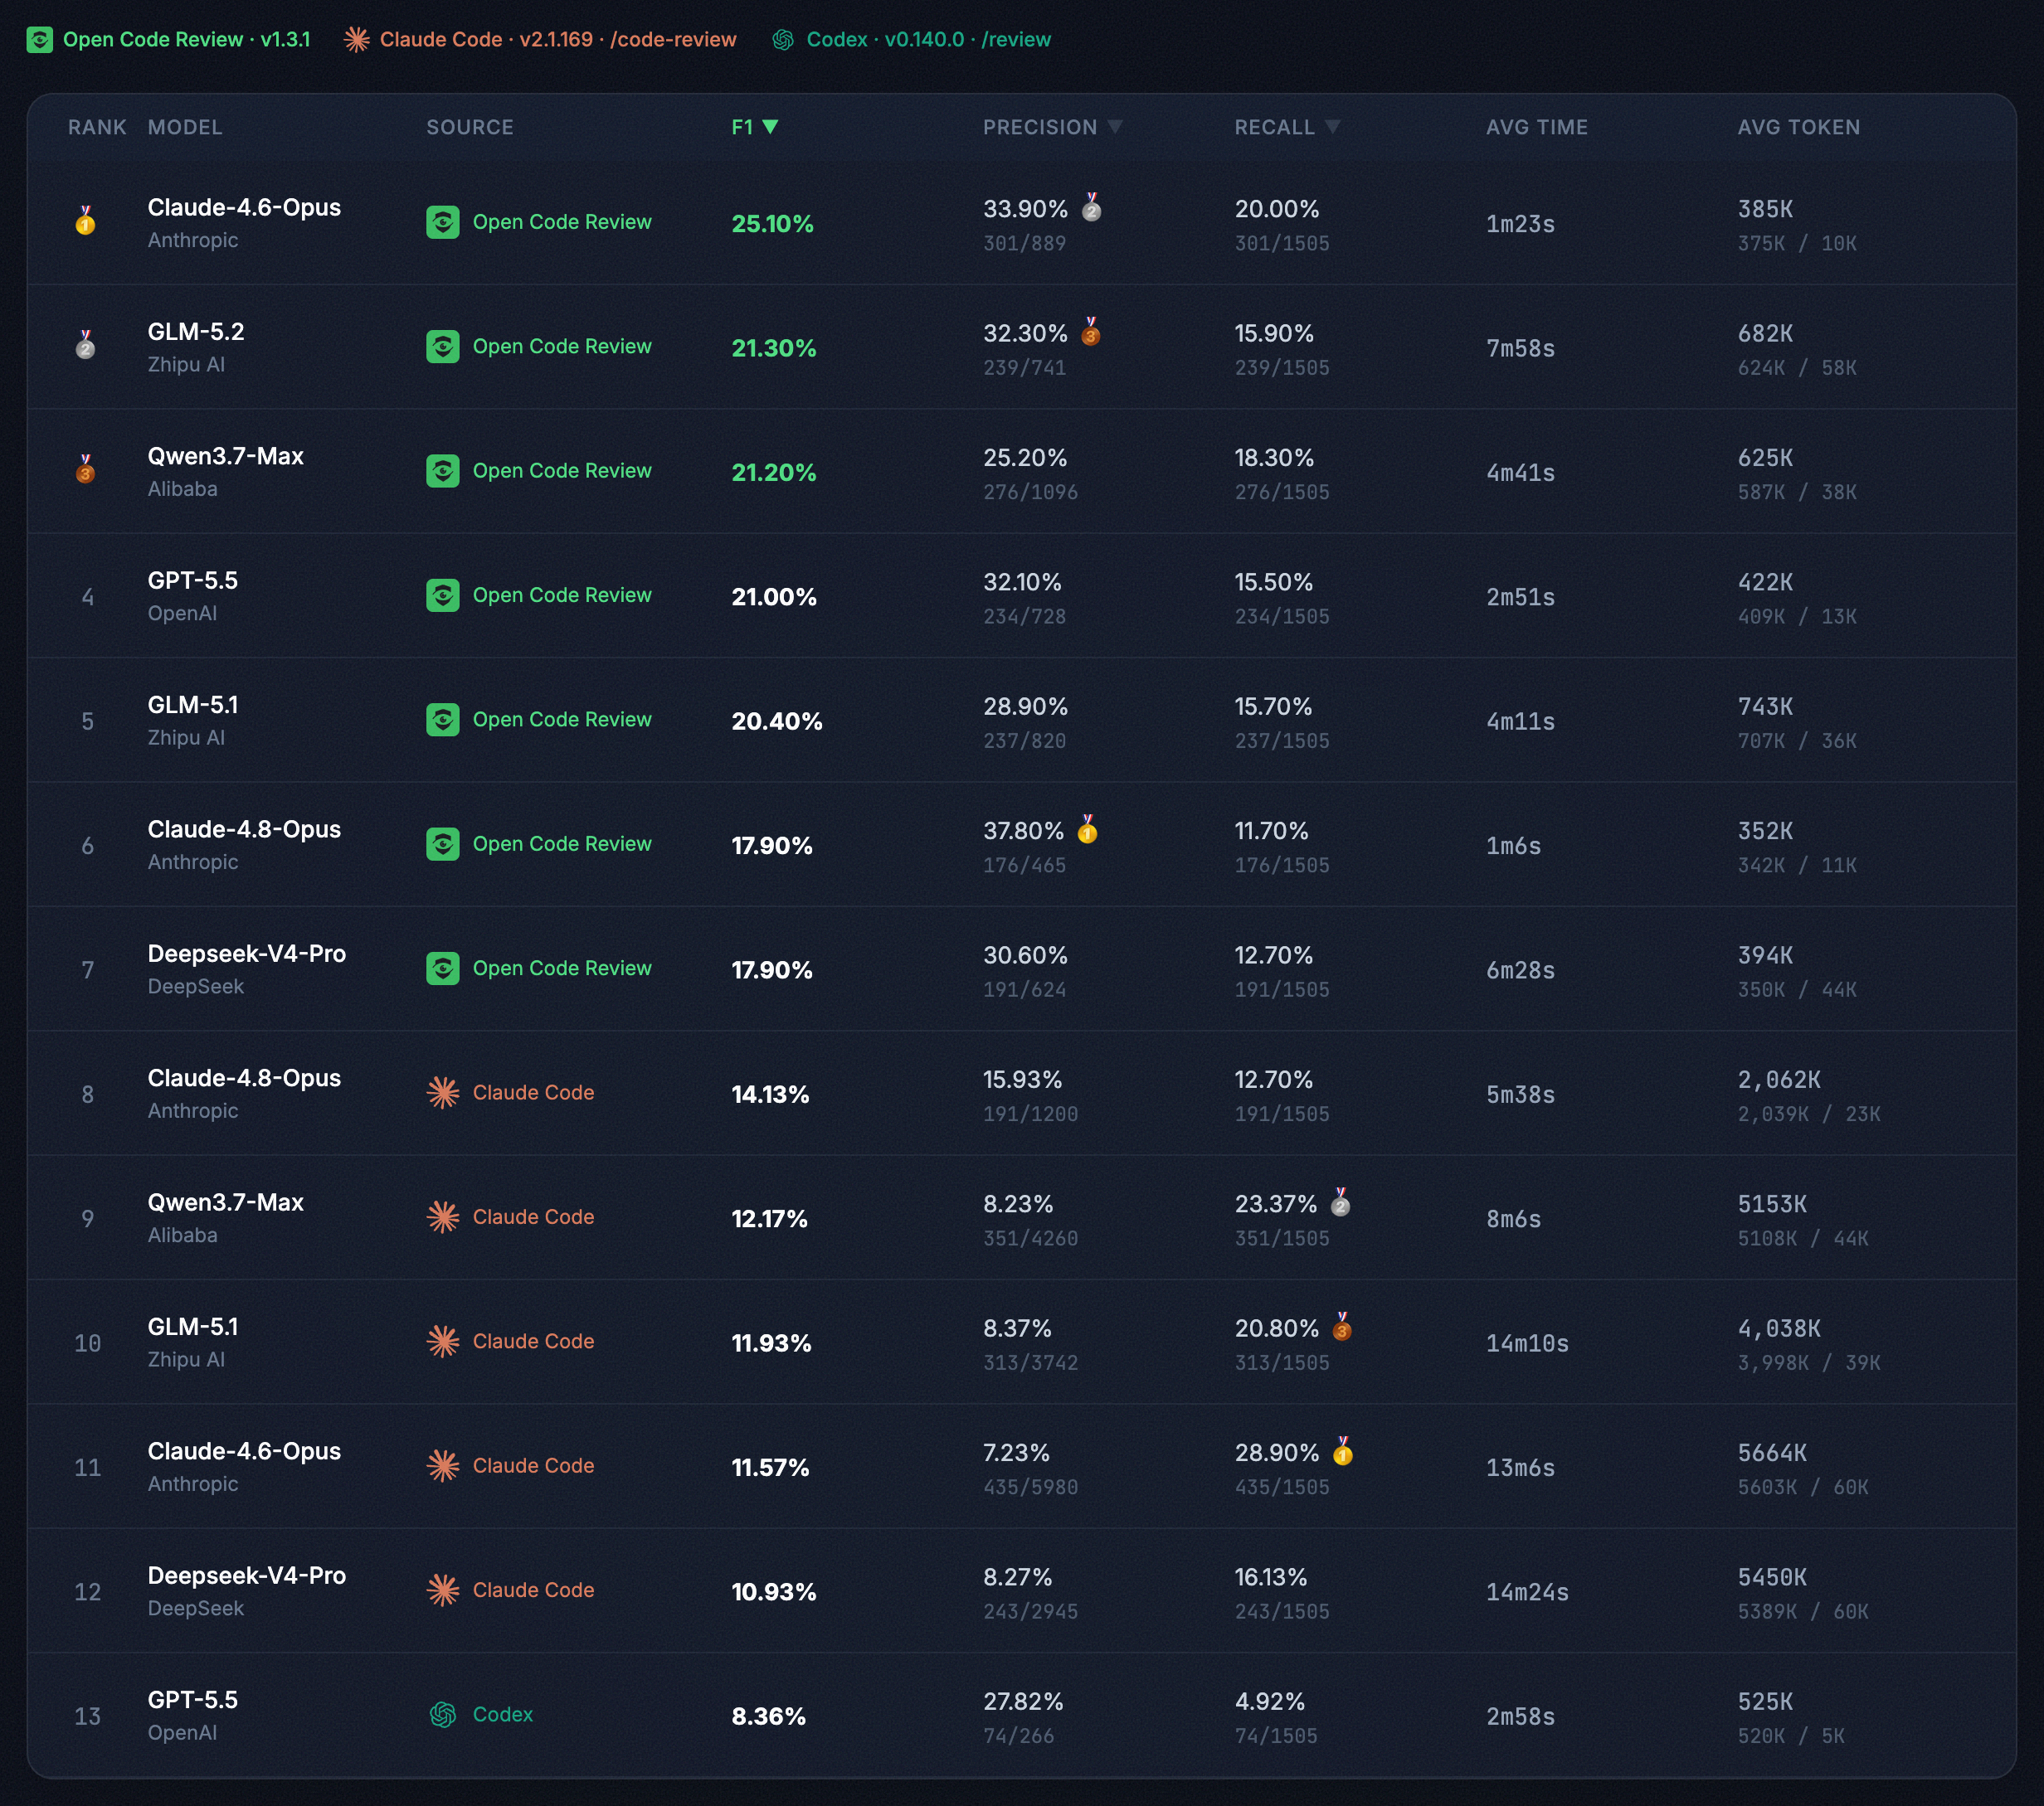Toggle the PRECISION column sort arrow

(x=1115, y=127)
